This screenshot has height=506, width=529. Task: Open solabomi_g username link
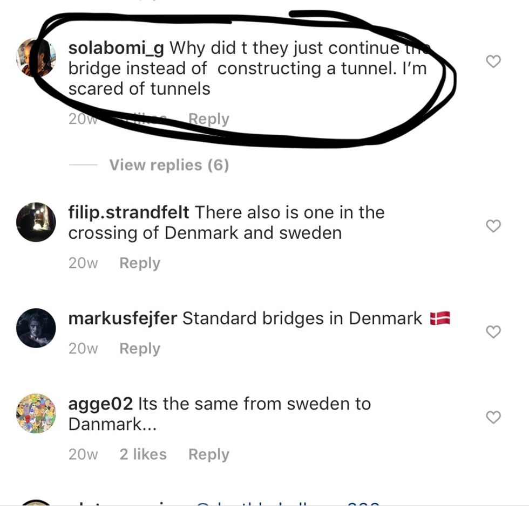[116, 48]
